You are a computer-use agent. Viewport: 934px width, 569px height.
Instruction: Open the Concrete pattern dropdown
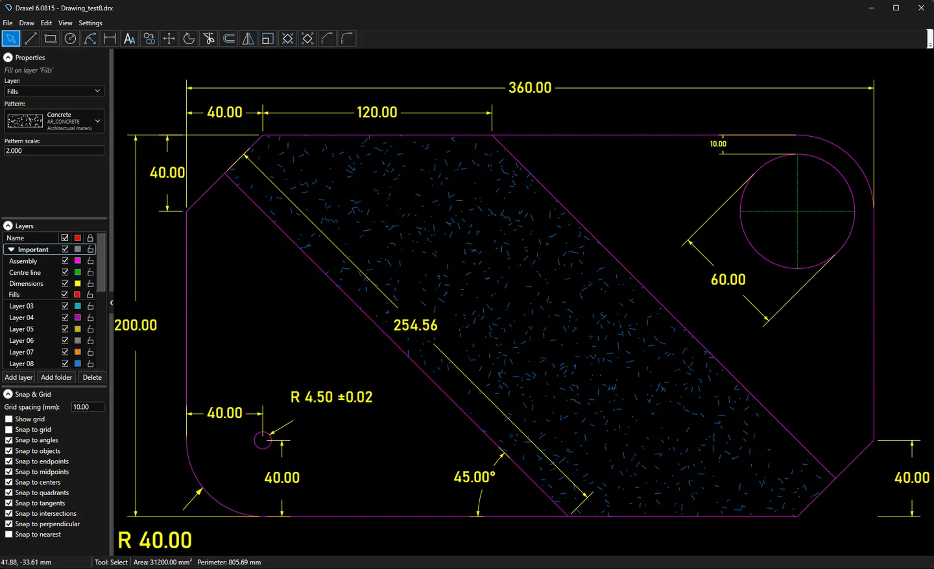tap(54, 121)
